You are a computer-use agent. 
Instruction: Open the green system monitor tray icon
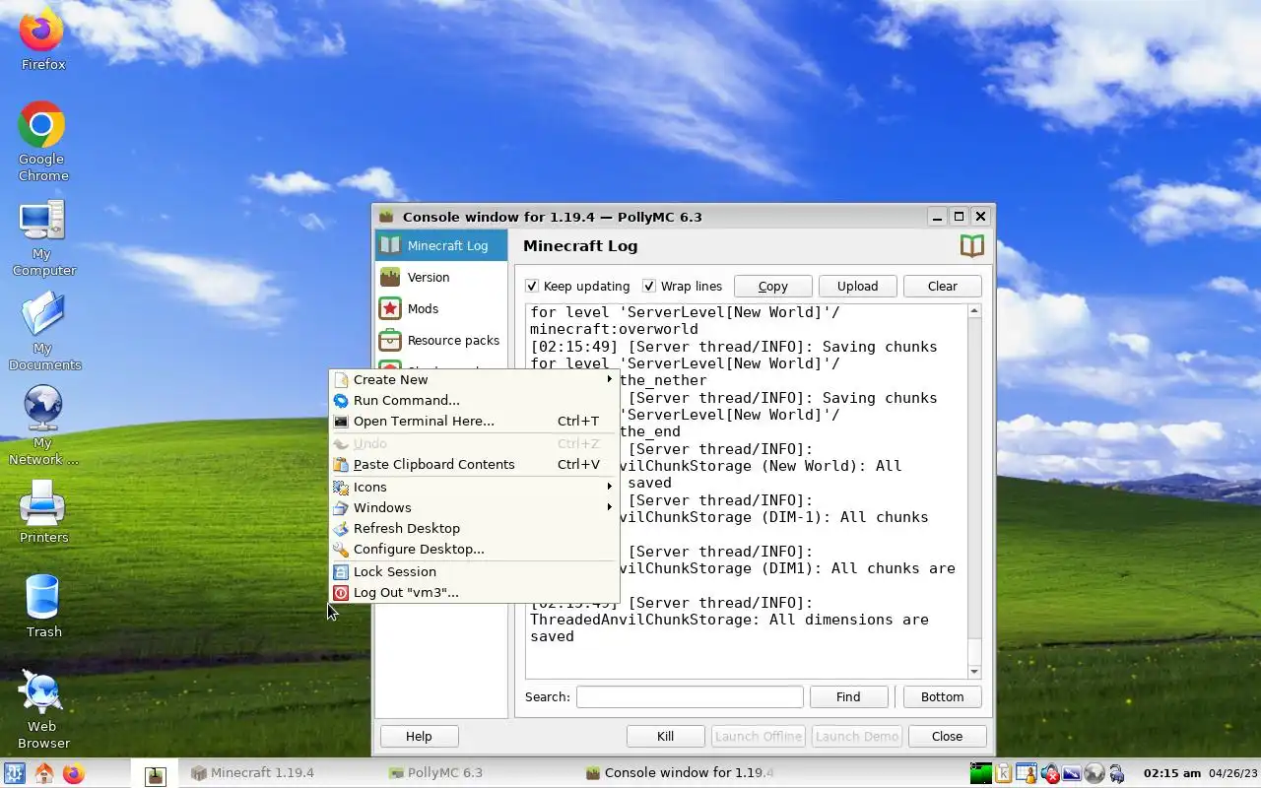point(980,774)
